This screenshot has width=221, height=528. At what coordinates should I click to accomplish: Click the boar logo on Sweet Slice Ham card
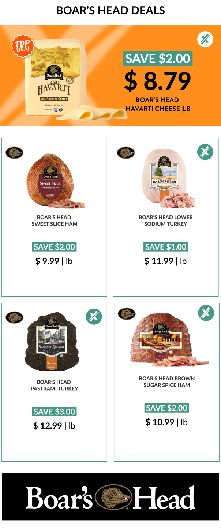[x=14, y=153]
